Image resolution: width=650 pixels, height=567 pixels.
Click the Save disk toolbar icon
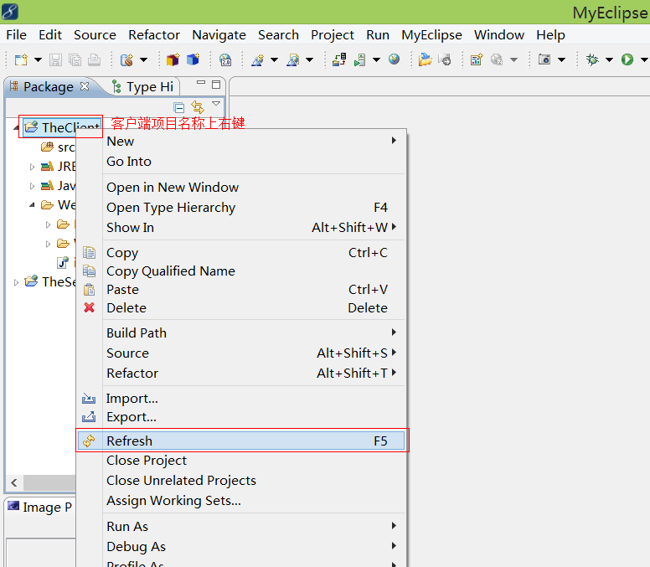(55, 60)
